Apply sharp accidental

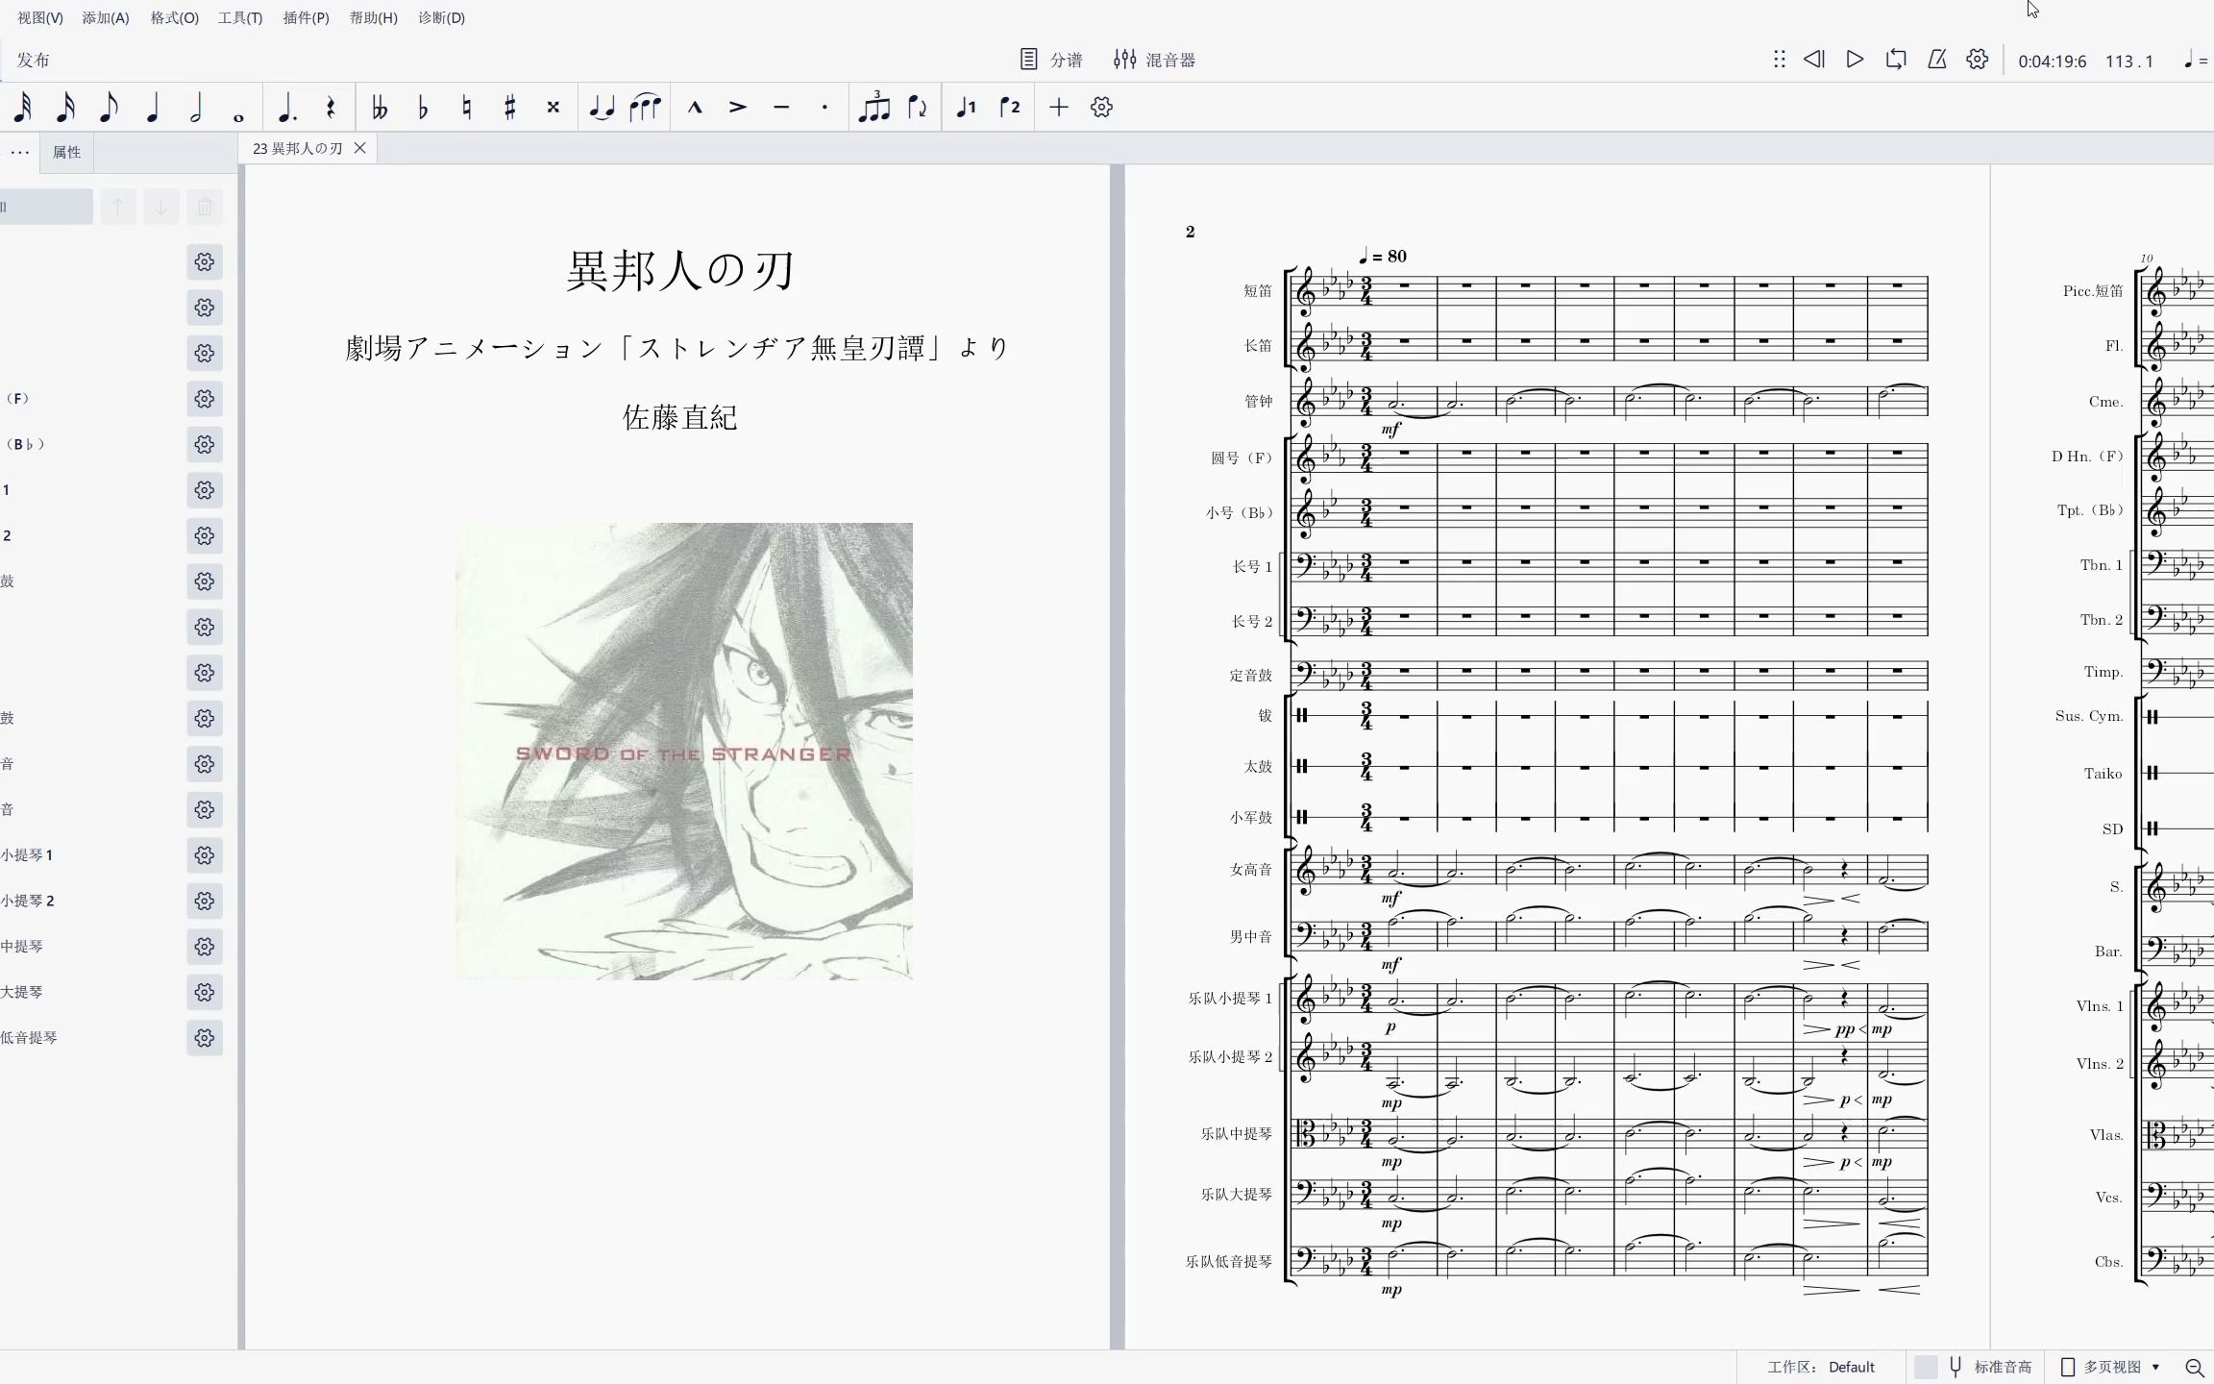pyautogui.click(x=510, y=108)
